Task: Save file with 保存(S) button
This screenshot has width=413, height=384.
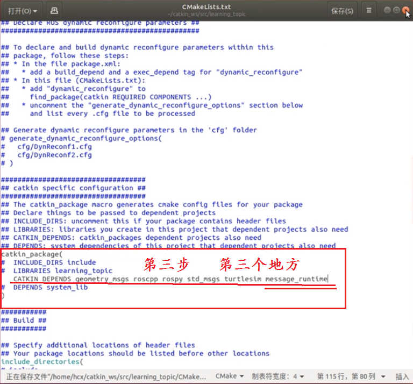Action: click(x=342, y=11)
